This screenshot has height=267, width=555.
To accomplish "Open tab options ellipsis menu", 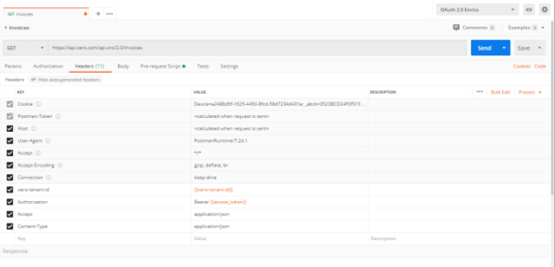I will click(110, 14).
